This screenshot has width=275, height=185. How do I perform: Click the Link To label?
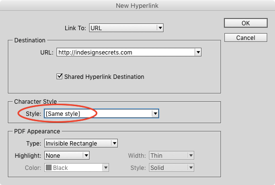point(75,28)
